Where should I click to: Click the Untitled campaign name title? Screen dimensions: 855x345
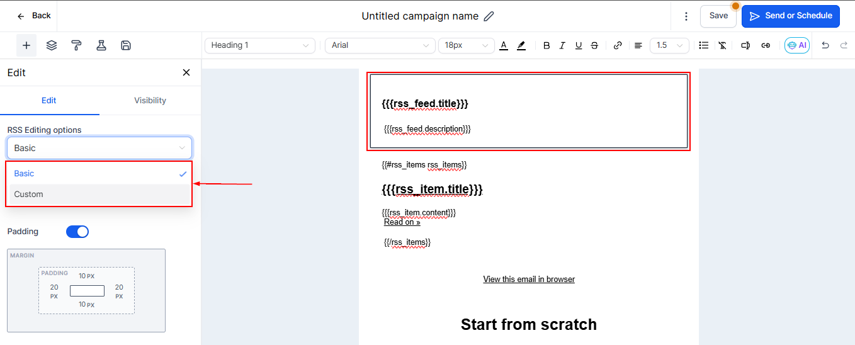click(420, 16)
